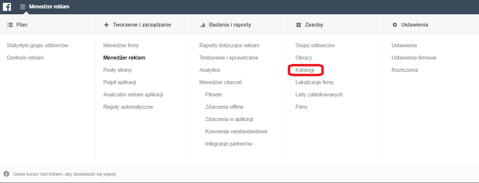Go to Menedżer firmy
Image resolution: width=479 pixels, height=183 pixels.
click(121, 45)
